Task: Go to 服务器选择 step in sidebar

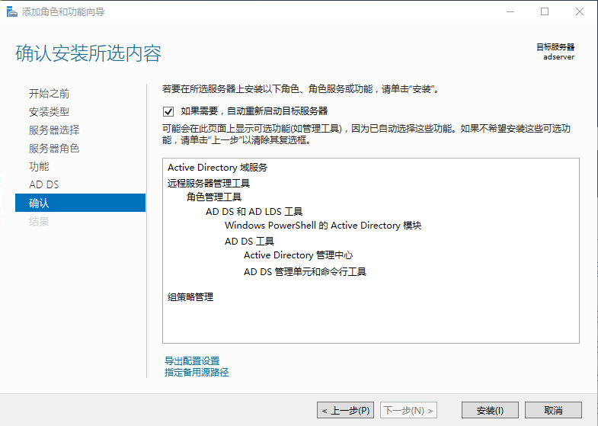Action: [x=53, y=130]
